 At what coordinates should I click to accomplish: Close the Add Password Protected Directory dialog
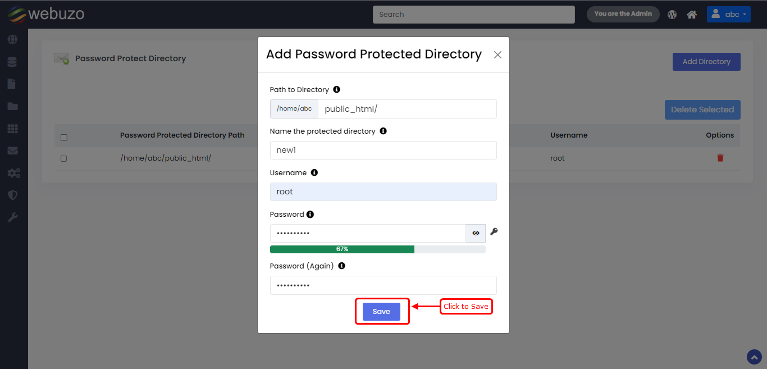[497, 55]
